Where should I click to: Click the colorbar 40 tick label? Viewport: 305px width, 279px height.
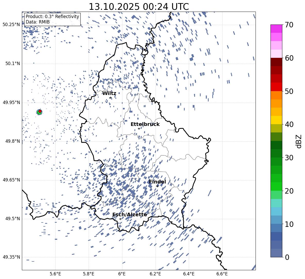[x=289, y=124]
